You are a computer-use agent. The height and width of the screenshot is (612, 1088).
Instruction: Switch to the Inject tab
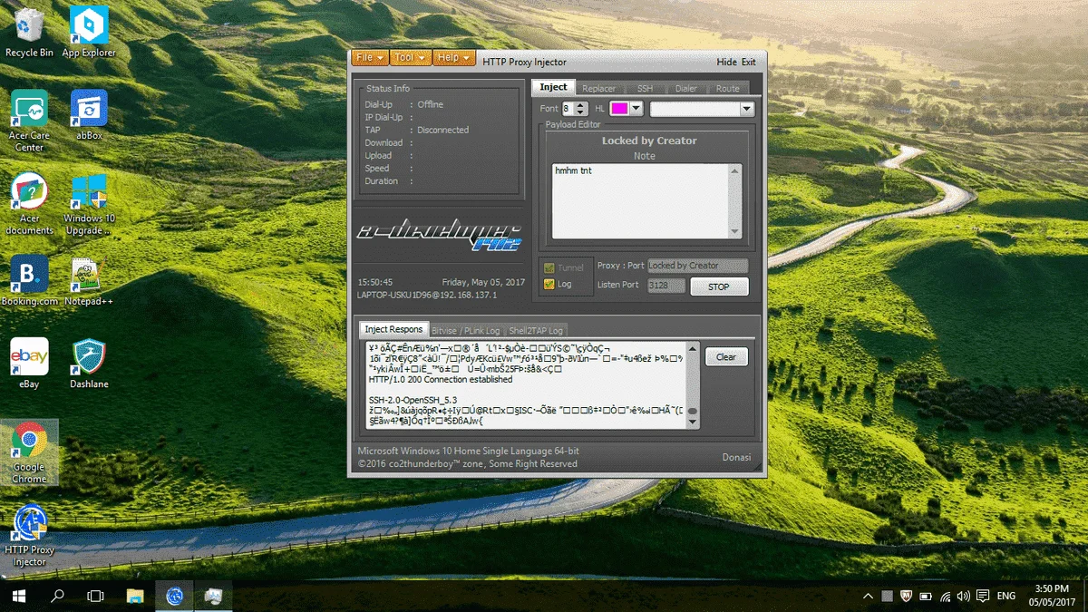point(553,87)
